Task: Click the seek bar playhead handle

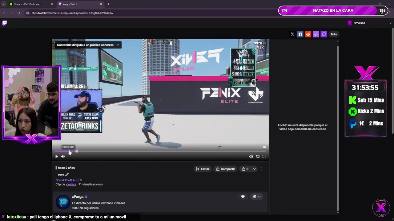Action: tap(77, 151)
